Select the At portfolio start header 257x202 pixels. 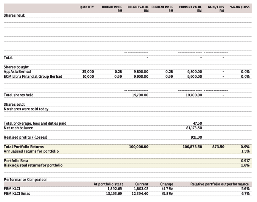tap(108, 184)
